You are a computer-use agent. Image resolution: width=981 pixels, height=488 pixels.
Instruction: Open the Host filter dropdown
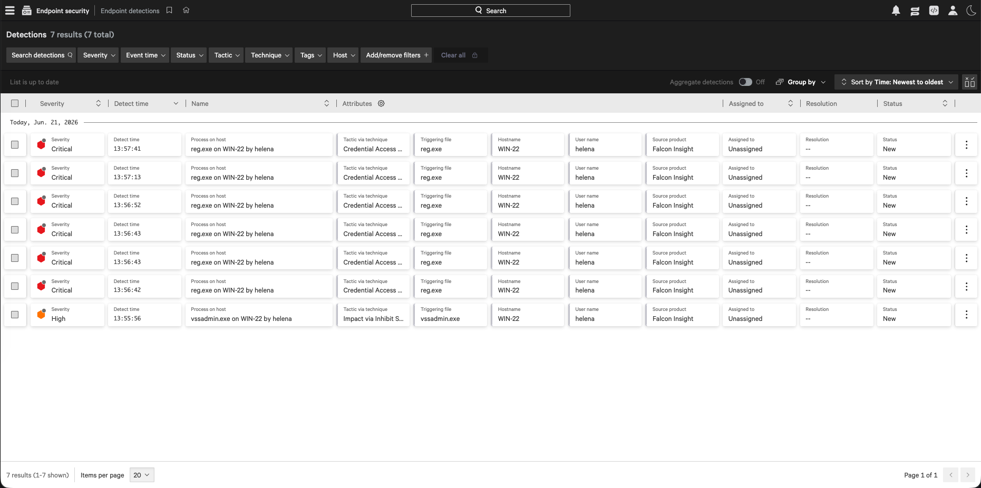pyautogui.click(x=343, y=55)
